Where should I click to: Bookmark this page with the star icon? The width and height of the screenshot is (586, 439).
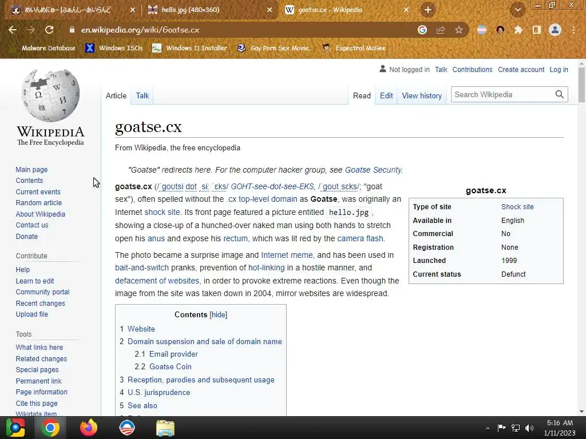click(459, 30)
